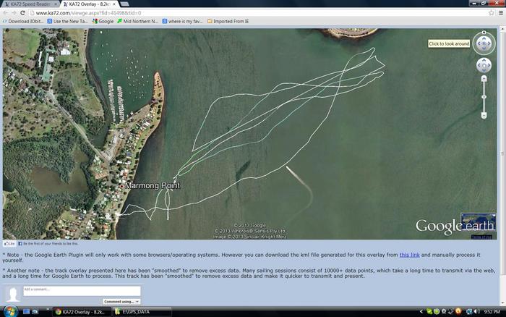Click the Facebook Like button
This screenshot has height=317, width=506.
(x=9, y=244)
